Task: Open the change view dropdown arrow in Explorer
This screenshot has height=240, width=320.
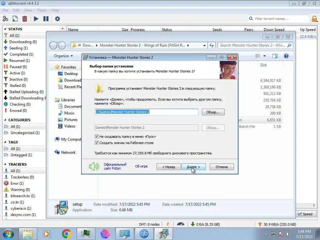Action: [264, 56]
